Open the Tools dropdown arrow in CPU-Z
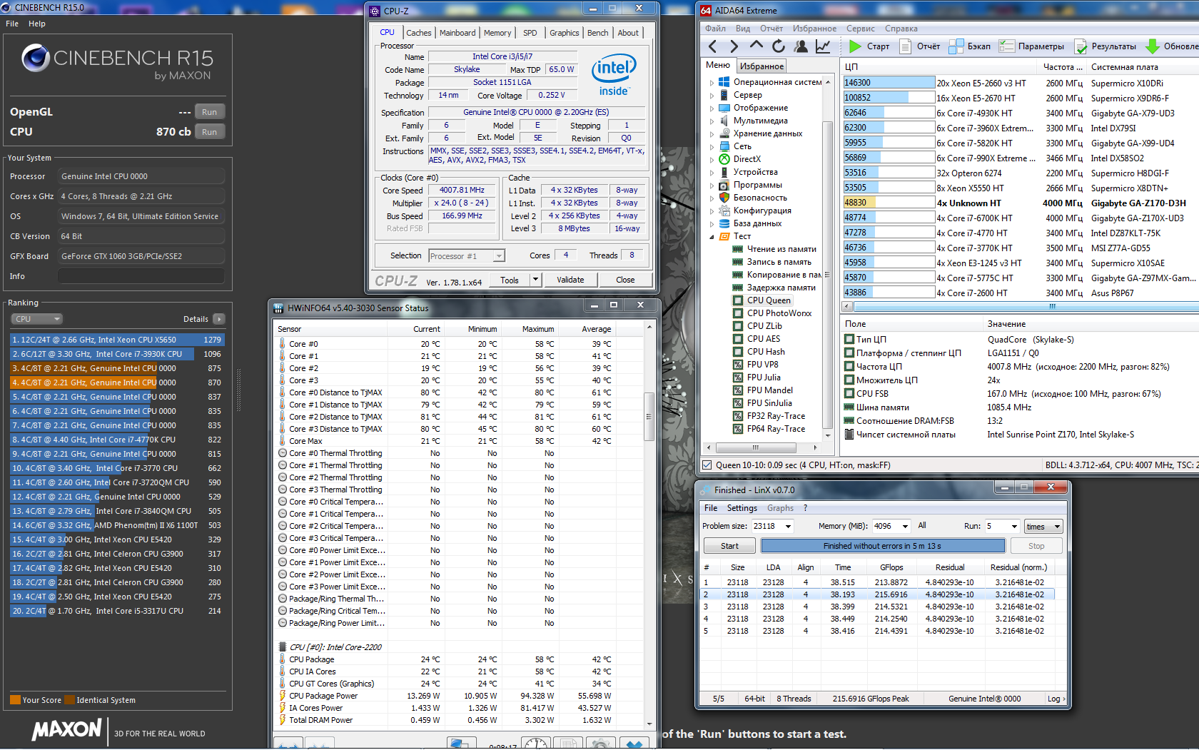Viewport: 1199px width, 750px height. tap(535, 280)
